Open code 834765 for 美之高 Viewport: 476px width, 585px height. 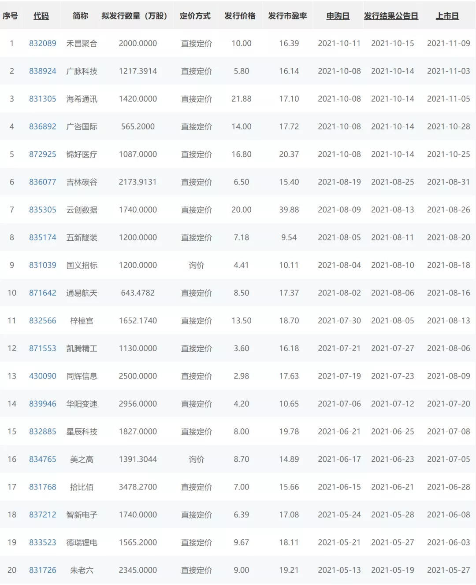click(x=43, y=460)
